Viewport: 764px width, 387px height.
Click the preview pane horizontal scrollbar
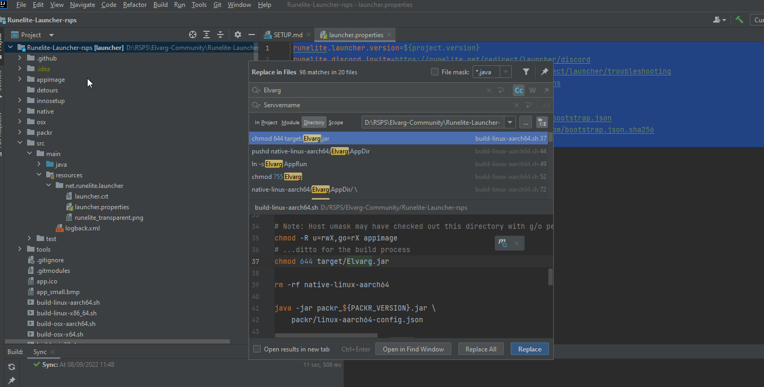point(326,336)
